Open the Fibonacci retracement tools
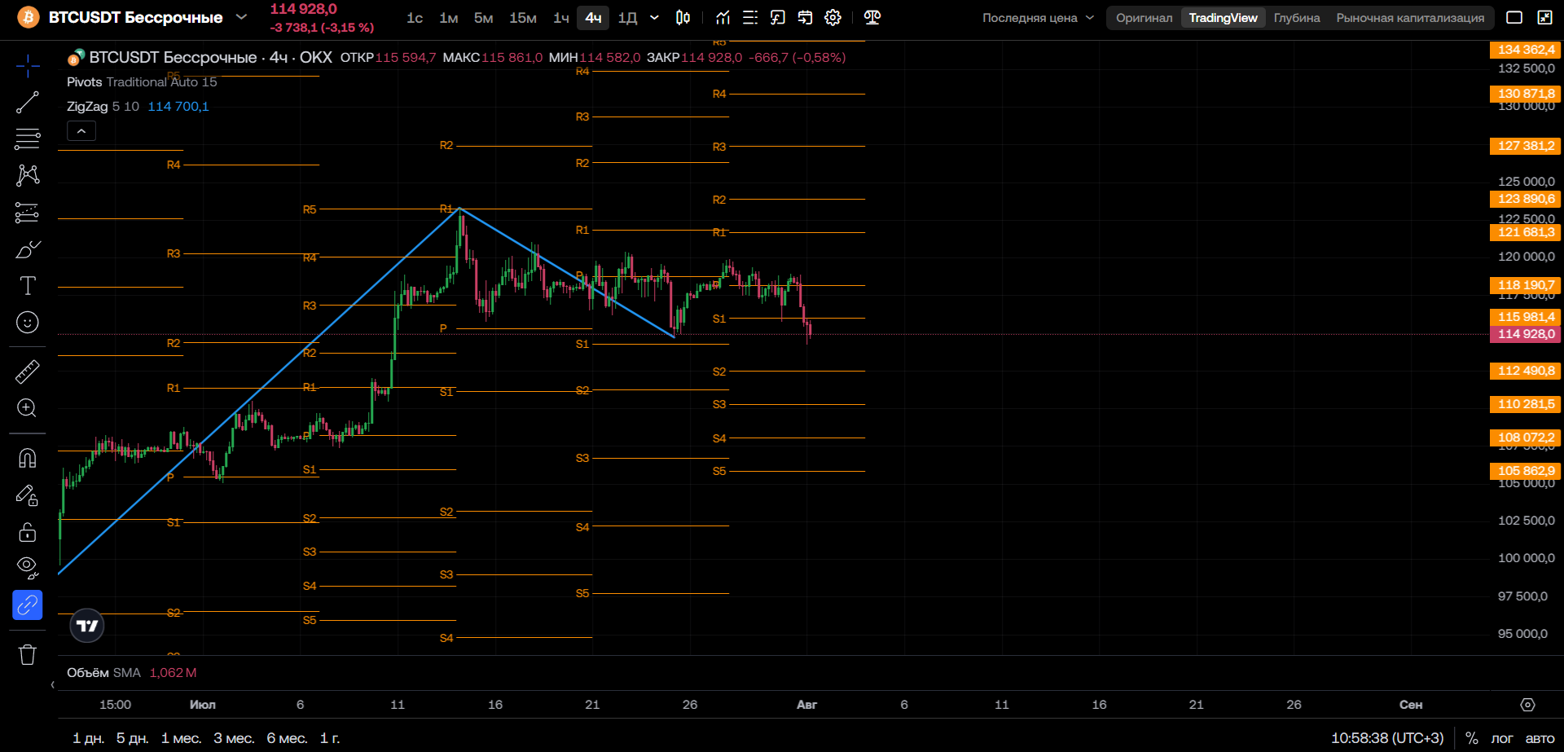Image resolution: width=1564 pixels, height=752 pixels. (x=28, y=139)
